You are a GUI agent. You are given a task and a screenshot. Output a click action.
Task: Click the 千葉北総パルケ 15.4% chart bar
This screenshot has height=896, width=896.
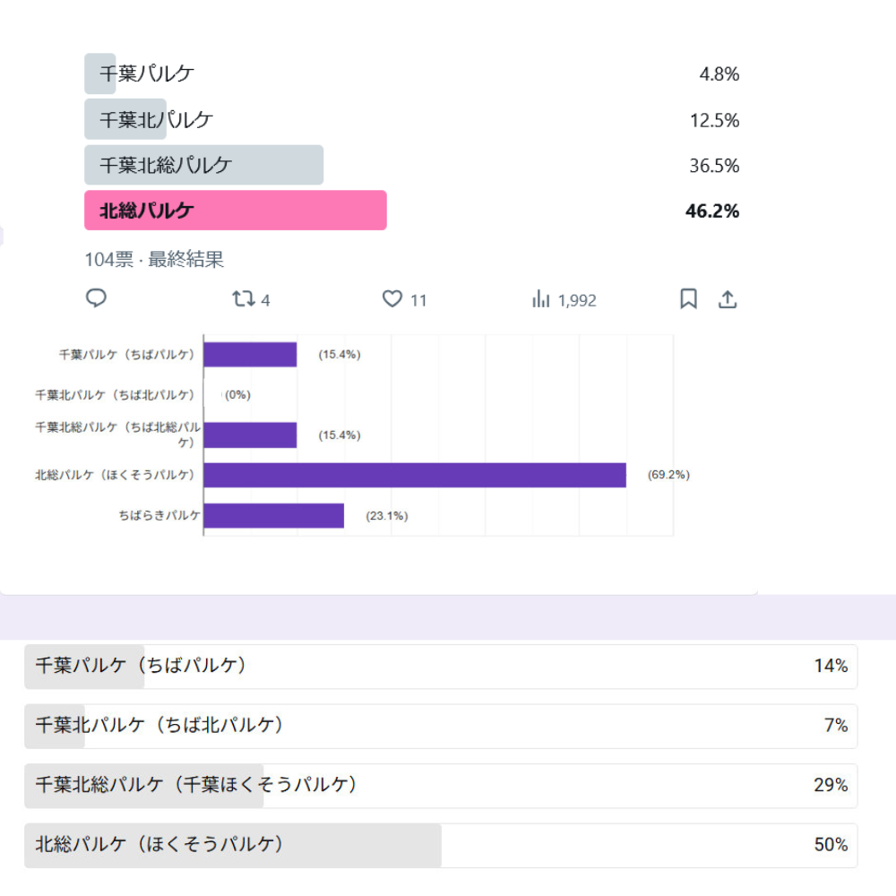(x=250, y=435)
